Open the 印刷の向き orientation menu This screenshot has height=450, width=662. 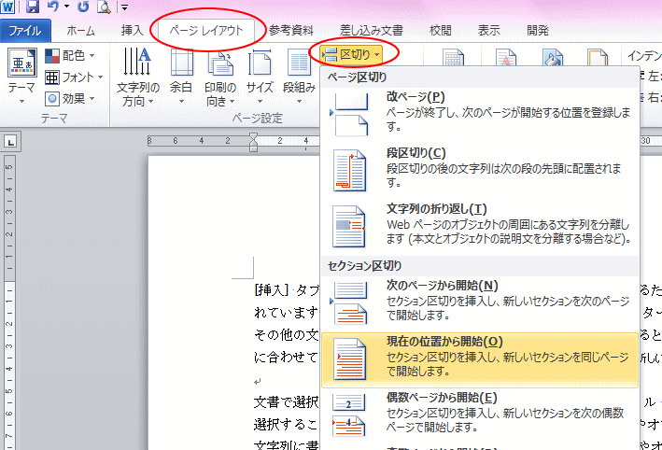(220, 77)
